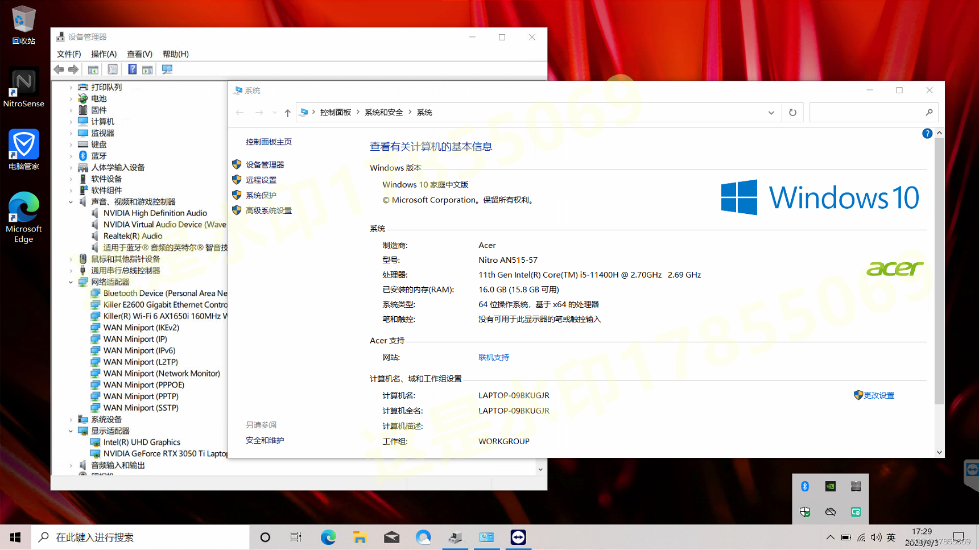This screenshot has height=550, width=979.
Task: Collapse 声音、视频和游戏控制器 tree node
Action: click(71, 202)
